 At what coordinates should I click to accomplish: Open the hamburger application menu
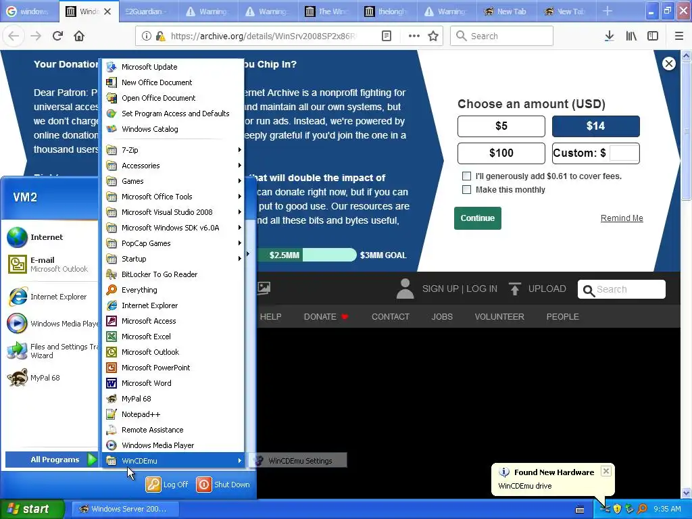click(x=678, y=36)
